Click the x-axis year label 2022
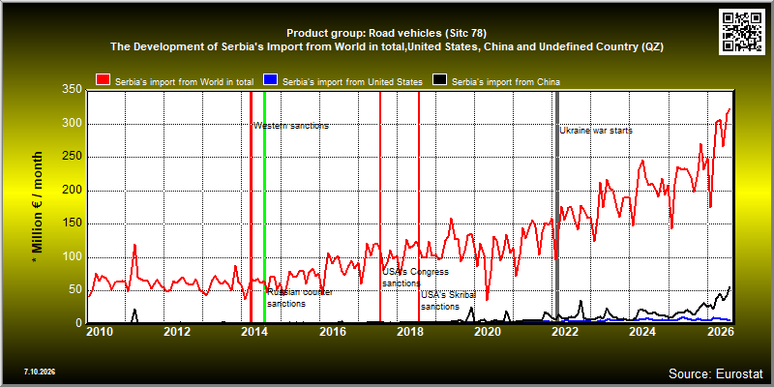 point(565,331)
